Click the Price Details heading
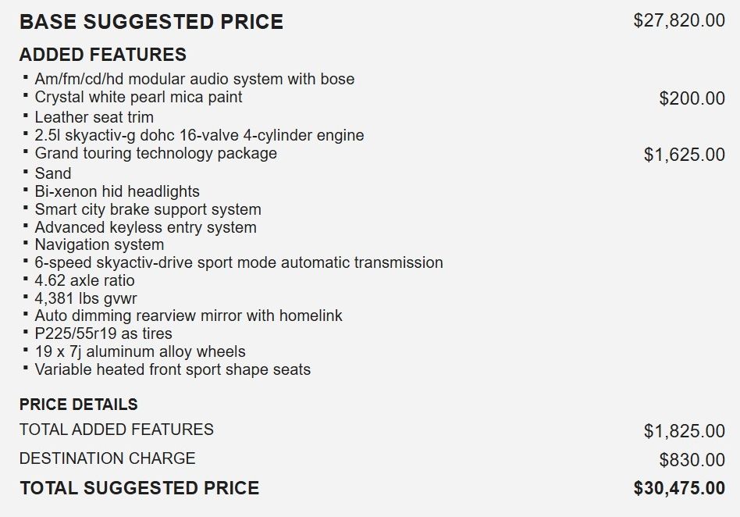 point(78,405)
